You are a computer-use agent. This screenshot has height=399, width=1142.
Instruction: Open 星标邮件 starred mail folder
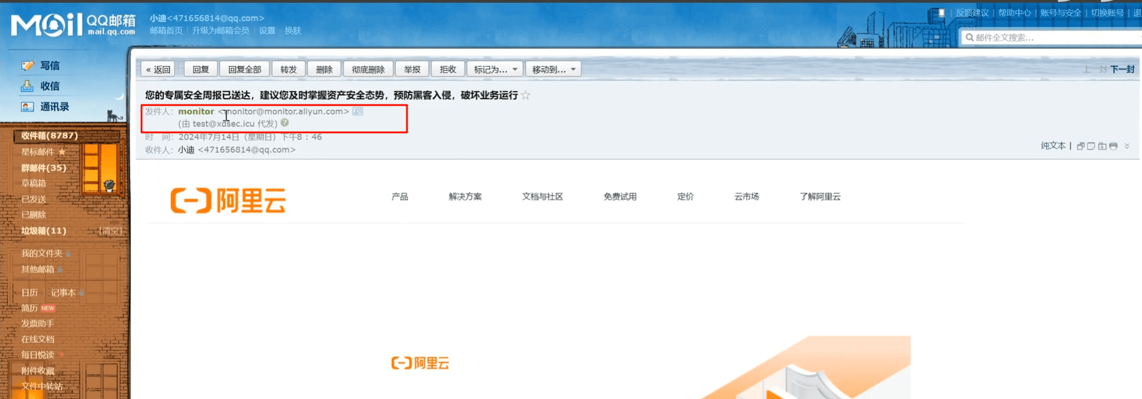coord(38,152)
